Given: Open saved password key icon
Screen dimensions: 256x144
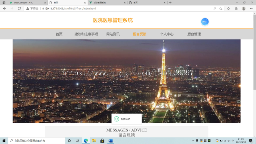Looking at the screenshot, I should click(x=214, y=9).
